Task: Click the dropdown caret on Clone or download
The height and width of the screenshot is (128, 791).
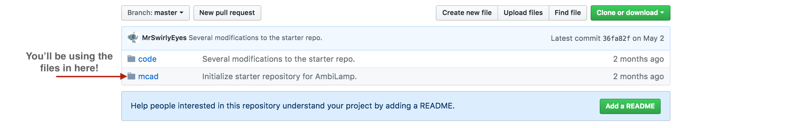Action: coord(662,13)
